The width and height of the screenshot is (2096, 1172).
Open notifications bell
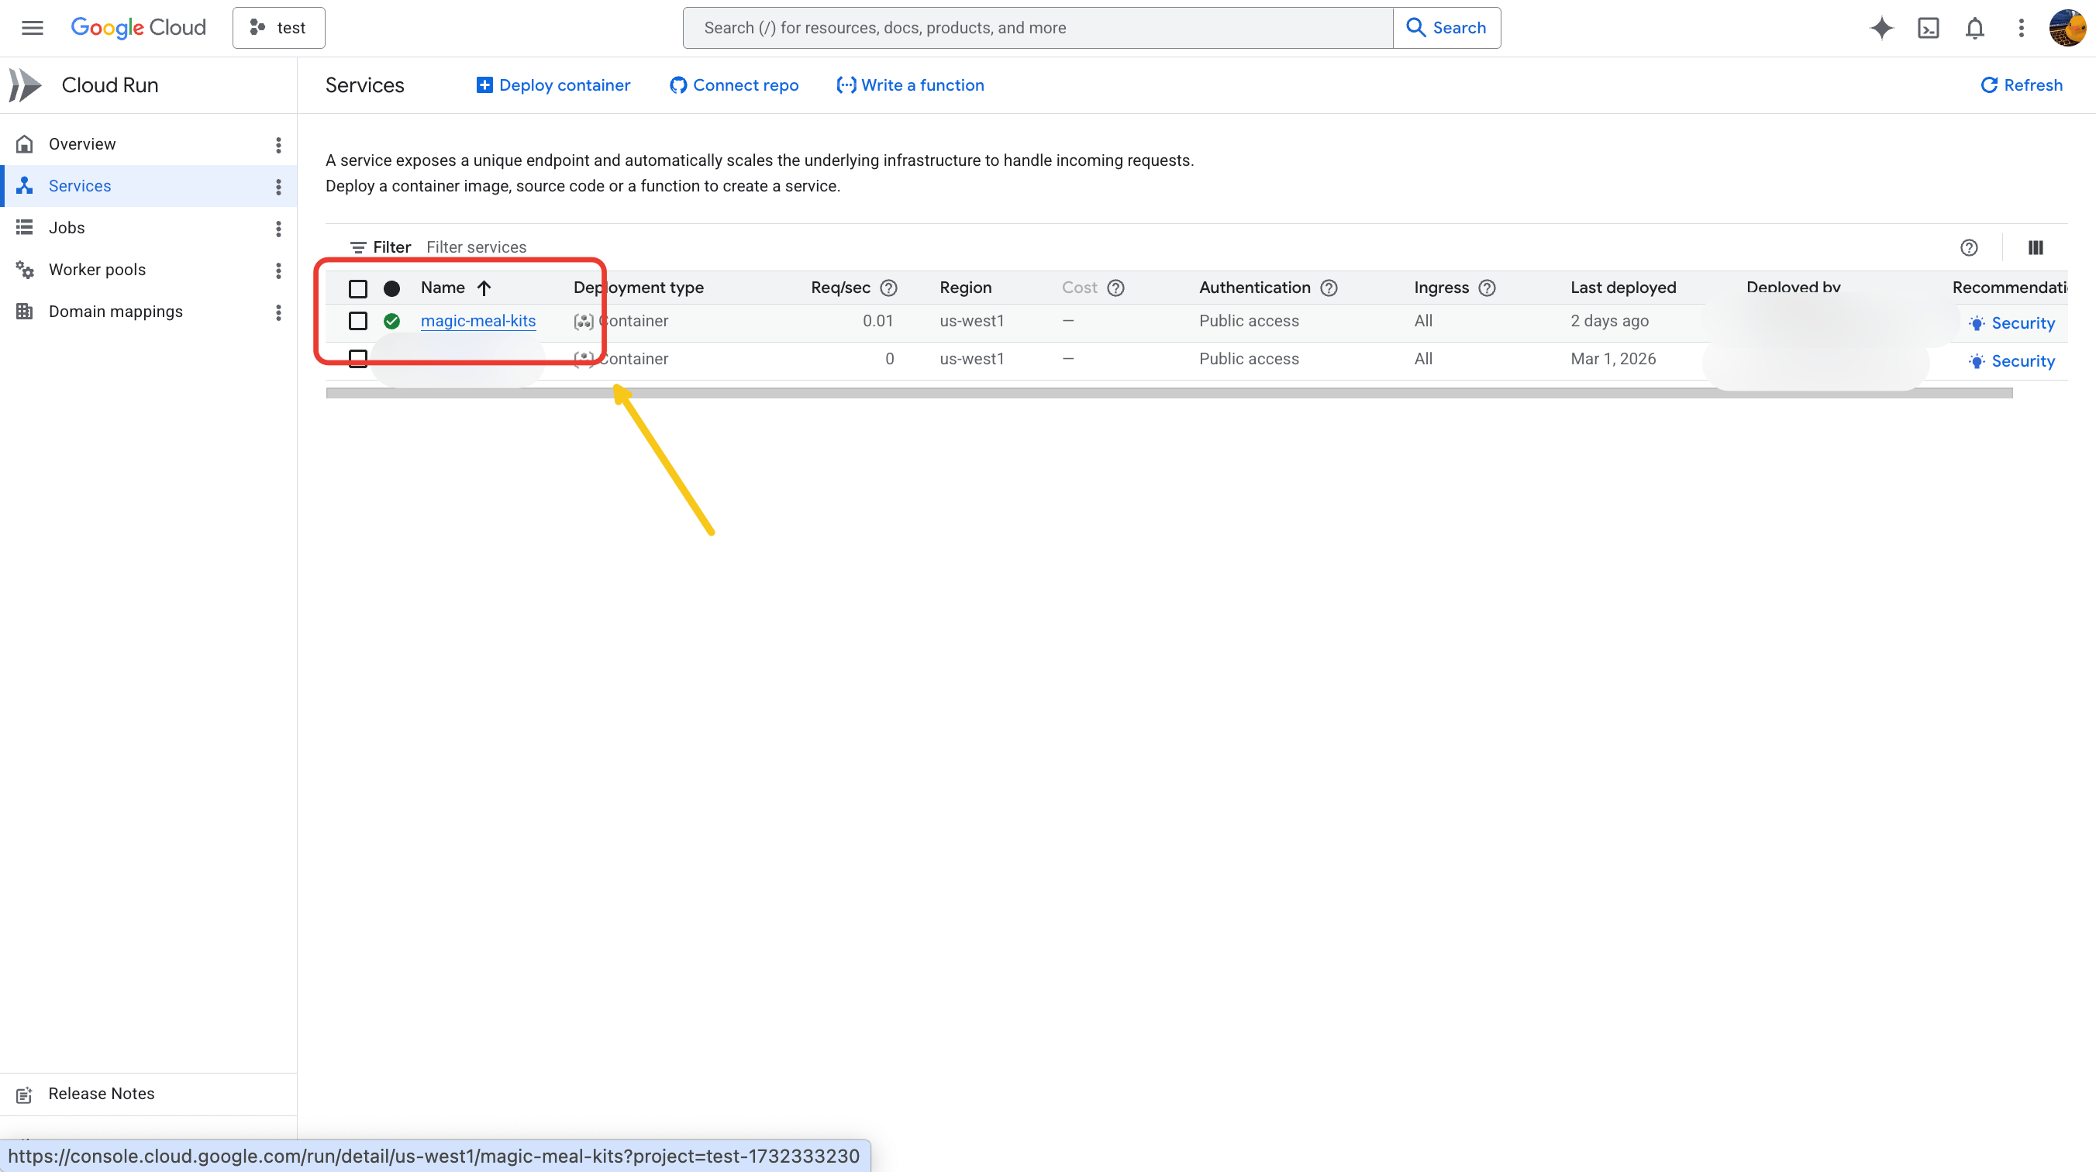tap(1975, 28)
